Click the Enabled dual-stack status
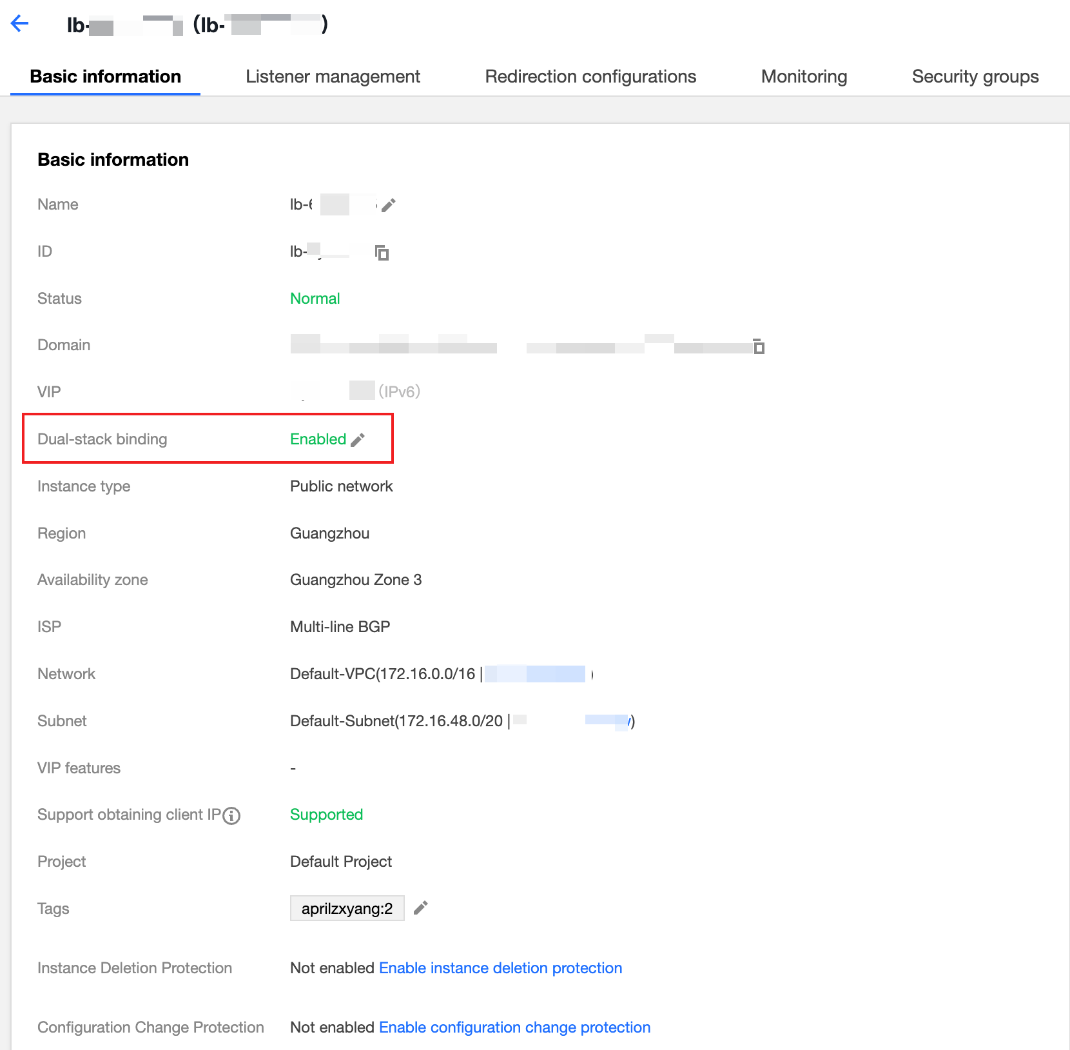Screen dimensions: 1070x1050 coord(318,439)
